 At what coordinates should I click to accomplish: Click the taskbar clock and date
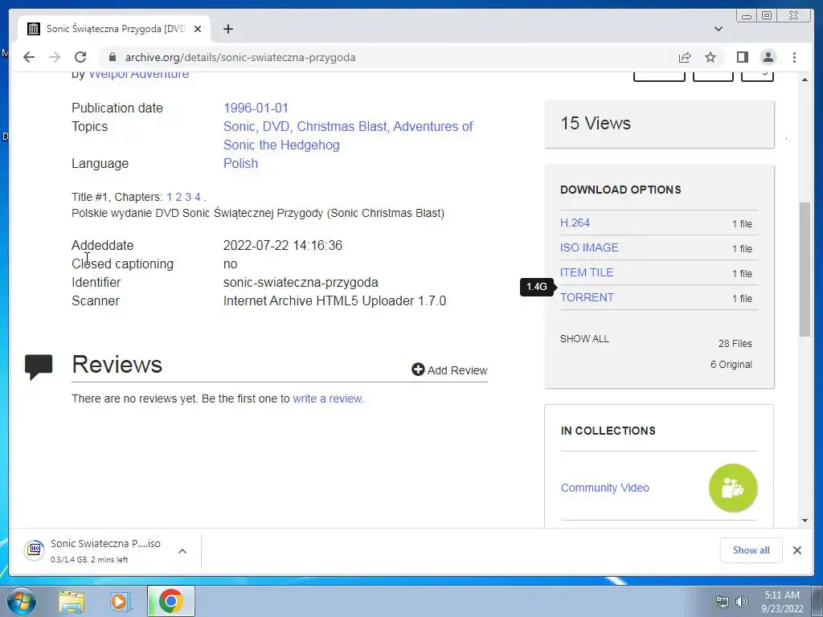tap(782, 602)
